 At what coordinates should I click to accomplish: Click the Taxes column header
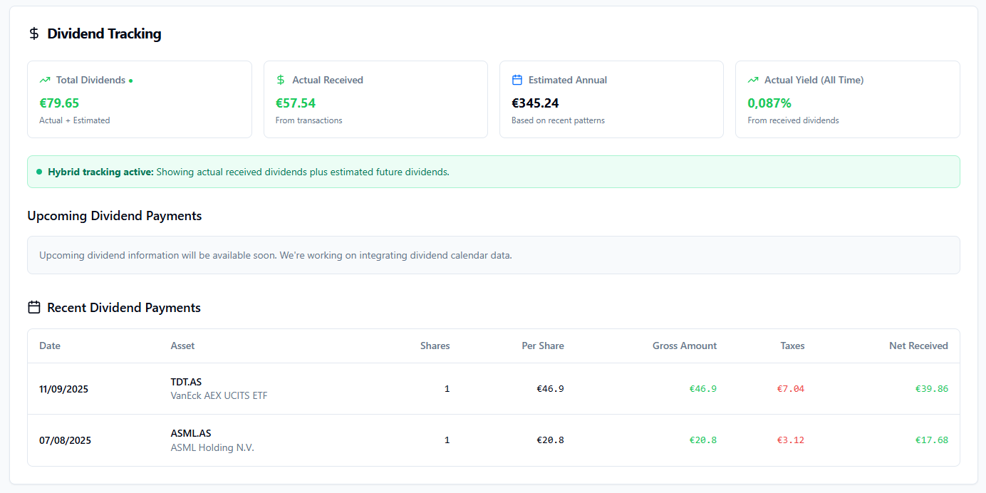click(792, 346)
